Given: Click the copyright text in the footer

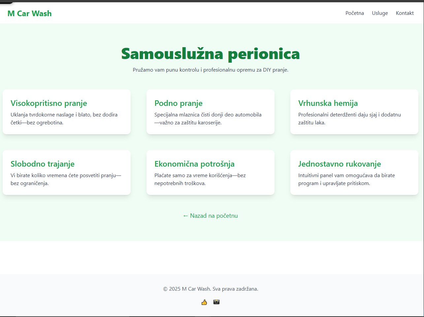Looking at the screenshot, I should 211,289.
